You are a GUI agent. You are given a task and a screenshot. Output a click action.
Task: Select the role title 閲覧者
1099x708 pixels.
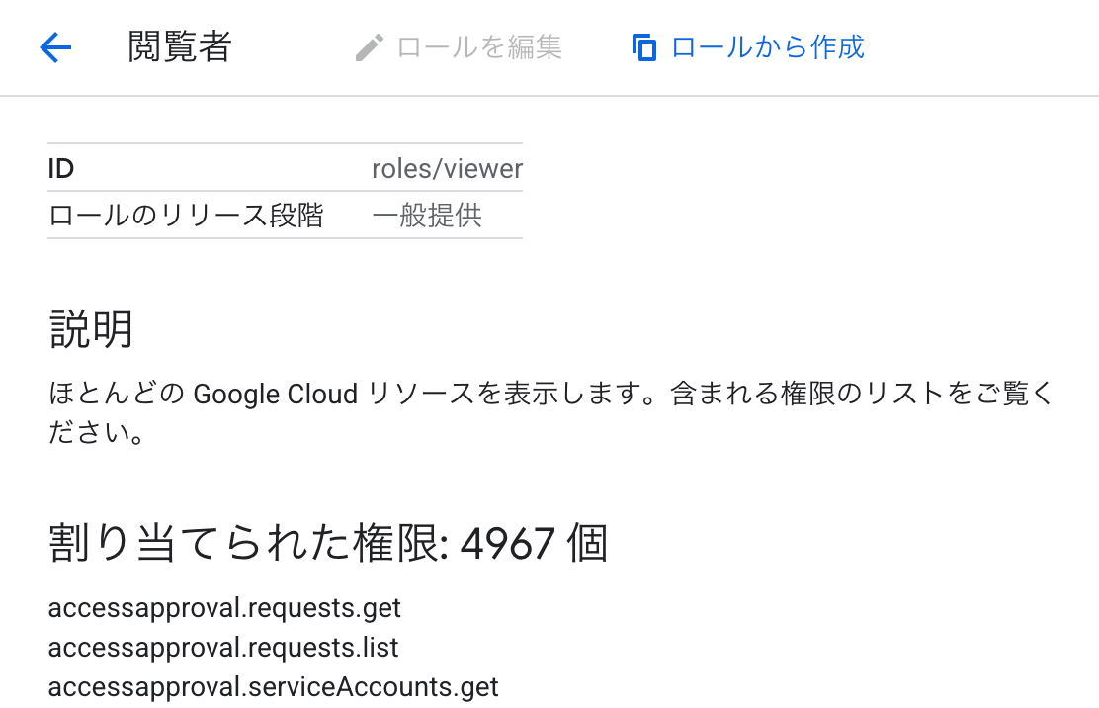pos(180,46)
